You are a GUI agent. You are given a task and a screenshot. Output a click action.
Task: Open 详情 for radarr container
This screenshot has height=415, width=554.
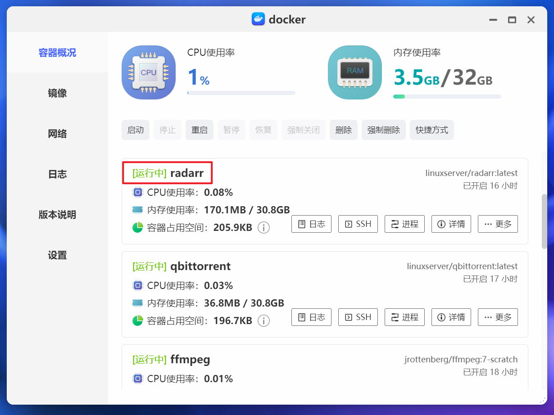point(451,224)
